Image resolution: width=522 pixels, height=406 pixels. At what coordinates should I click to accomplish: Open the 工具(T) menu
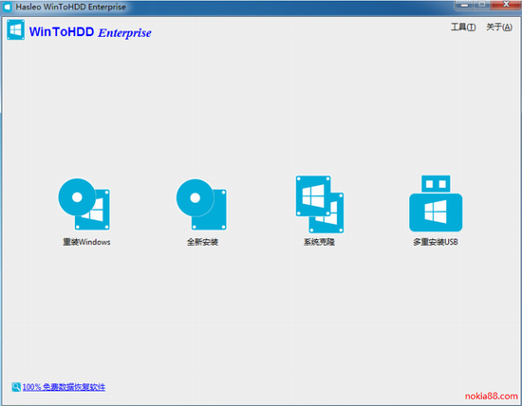pyautogui.click(x=463, y=27)
